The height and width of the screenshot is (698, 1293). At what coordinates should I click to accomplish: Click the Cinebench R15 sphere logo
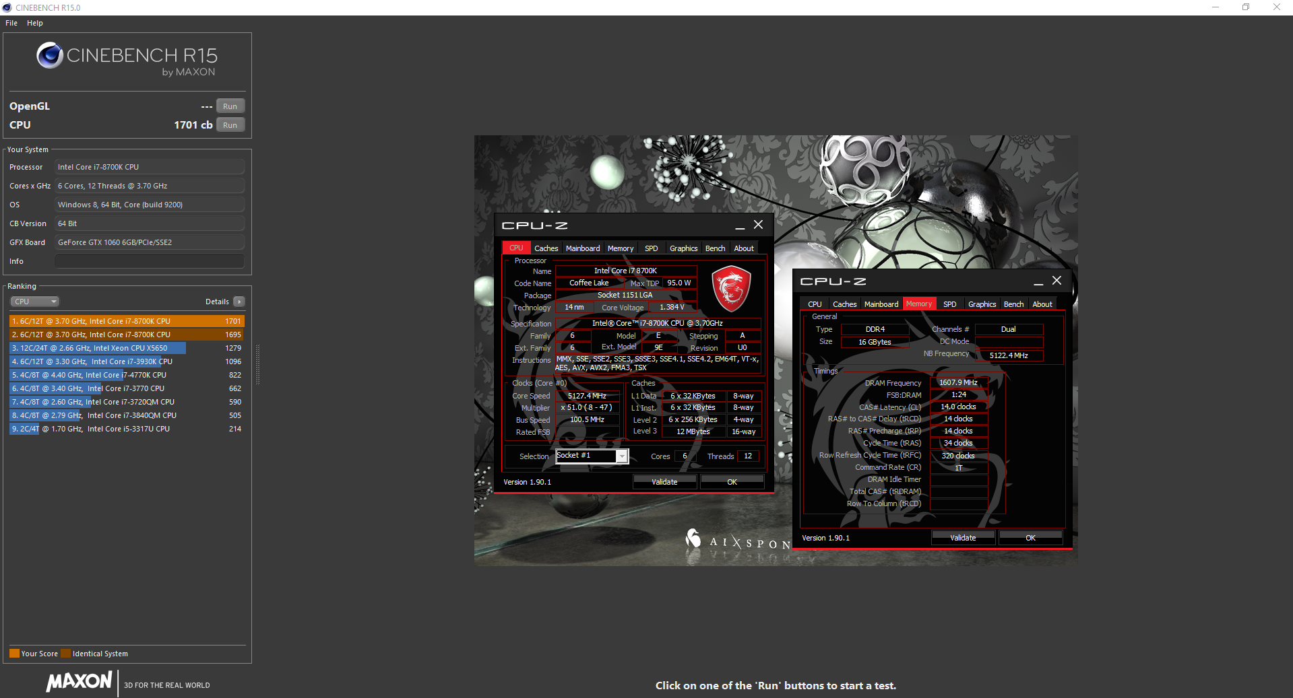tap(50, 55)
